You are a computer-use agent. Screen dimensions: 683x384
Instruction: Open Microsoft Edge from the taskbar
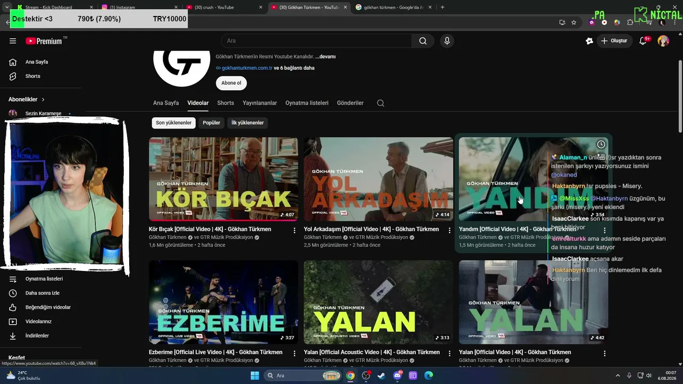tap(428, 375)
